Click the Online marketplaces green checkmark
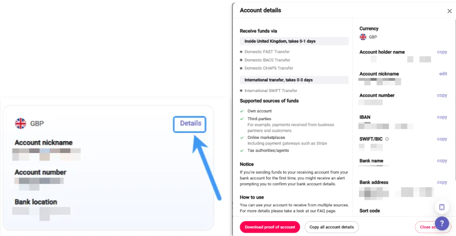The height and width of the screenshot is (236, 456). click(x=242, y=138)
